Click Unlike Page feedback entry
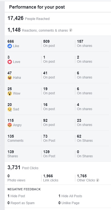The width and height of the screenshot is (111, 210). click(69, 203)
